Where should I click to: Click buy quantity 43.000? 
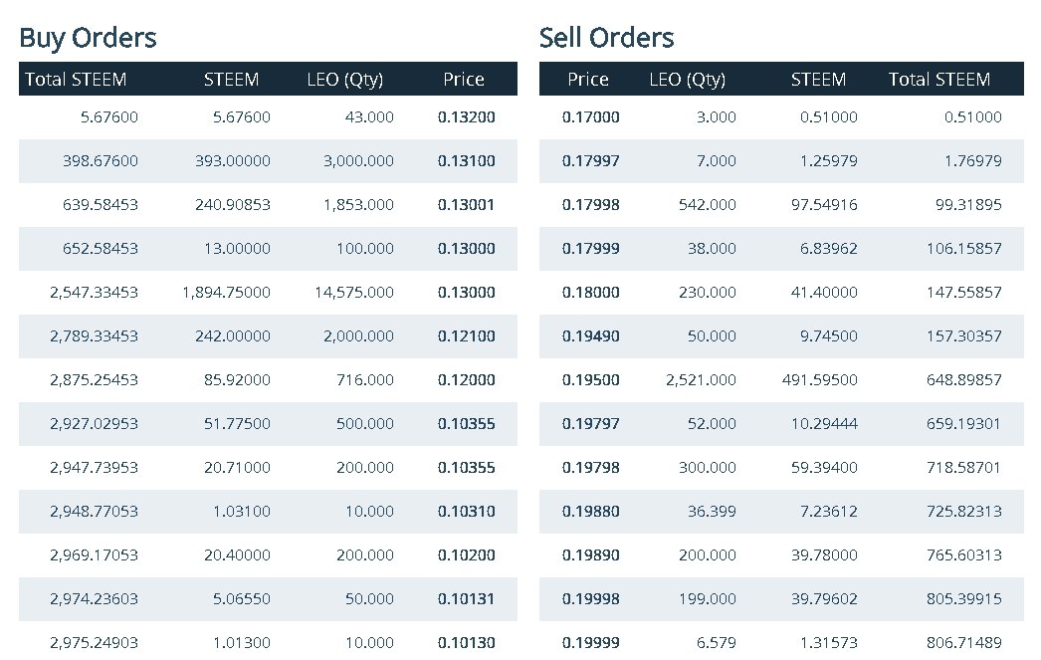[369, 117]
